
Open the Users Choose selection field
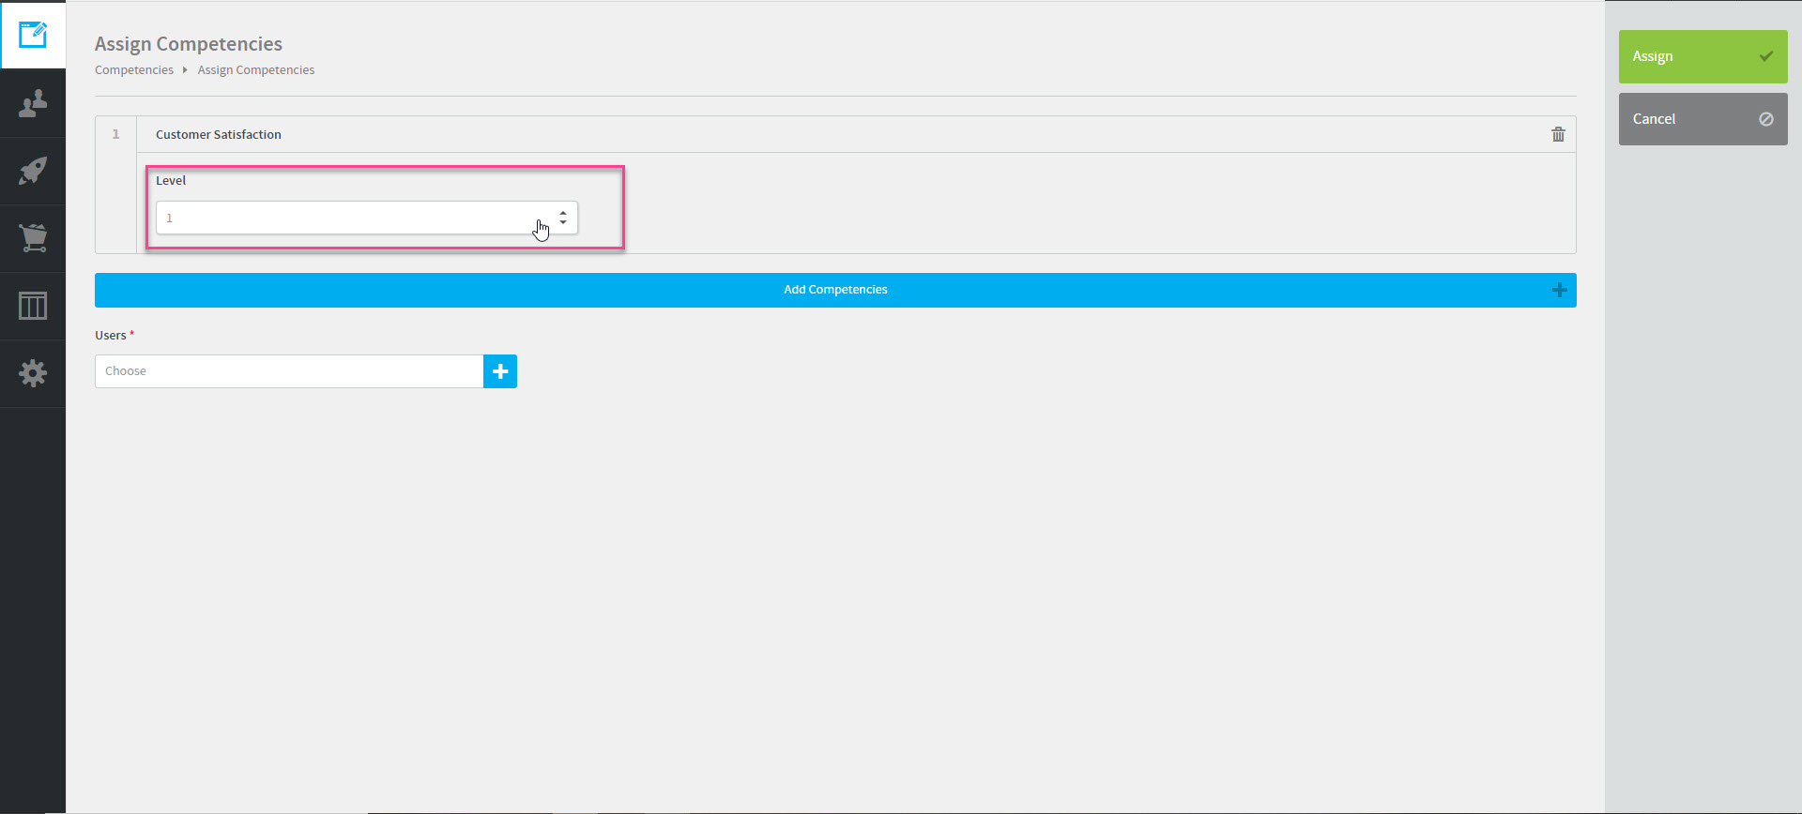point(289,371)
